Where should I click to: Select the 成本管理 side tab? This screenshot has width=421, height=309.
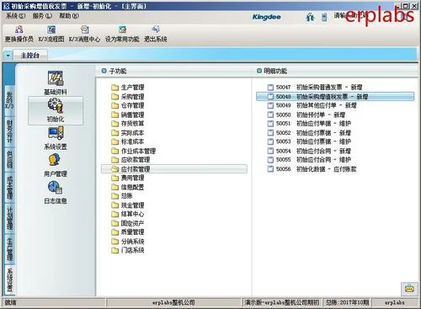click(x=9, y=188)
